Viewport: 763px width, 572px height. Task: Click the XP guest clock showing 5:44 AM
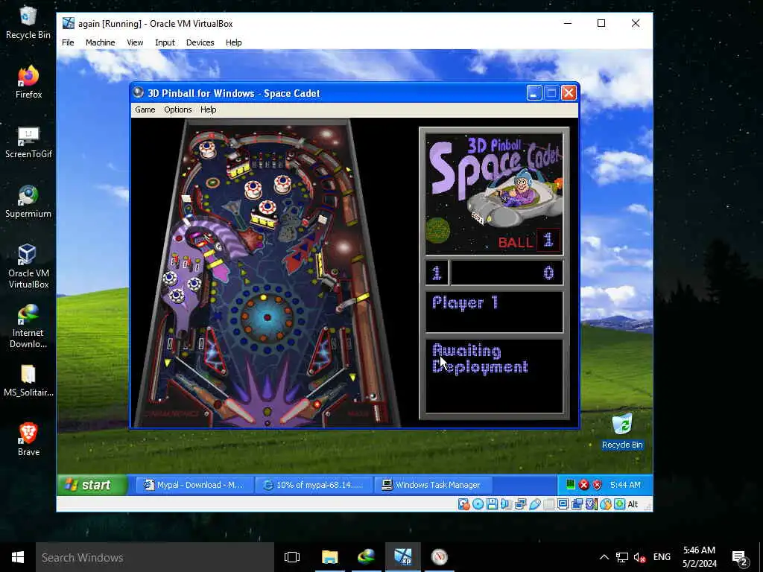point(625,484)
